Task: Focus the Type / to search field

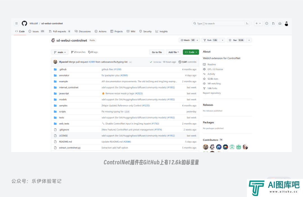Action: (x=221, y=23)
